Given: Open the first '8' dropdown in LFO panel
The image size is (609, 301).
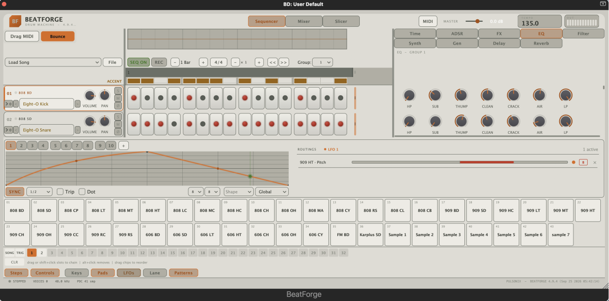Looking at the screenshot, I should pos(195,192).
